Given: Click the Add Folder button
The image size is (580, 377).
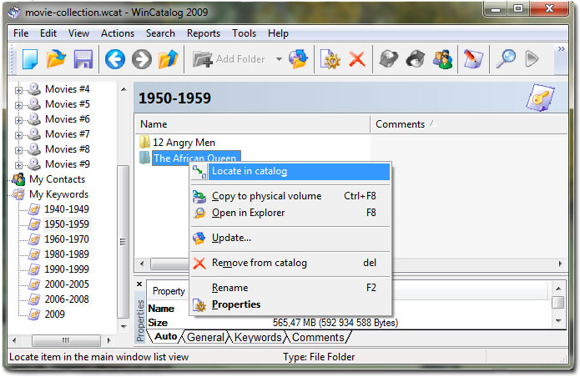Looking at the screenshot, I should pyautogui.click(x=229, y=59).
